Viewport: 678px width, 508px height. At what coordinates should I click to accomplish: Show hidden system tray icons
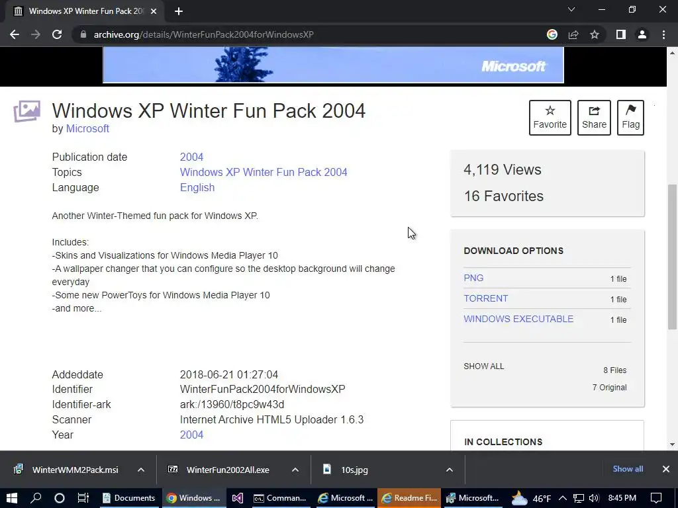563,498
